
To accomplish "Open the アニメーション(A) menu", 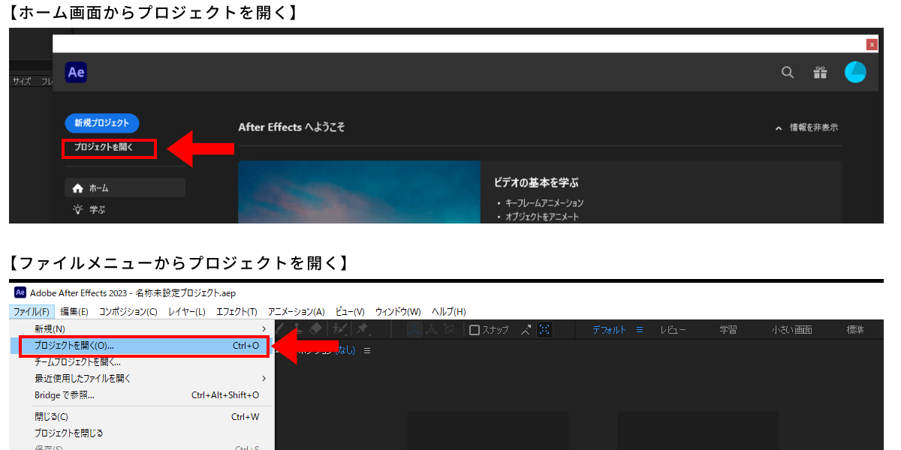I will tap(297, 311).
